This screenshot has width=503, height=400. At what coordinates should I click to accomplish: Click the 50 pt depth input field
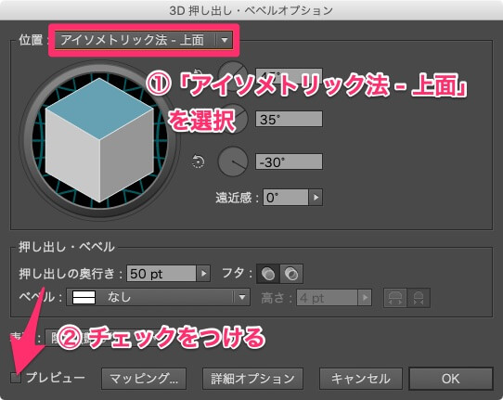coord(161,274)
